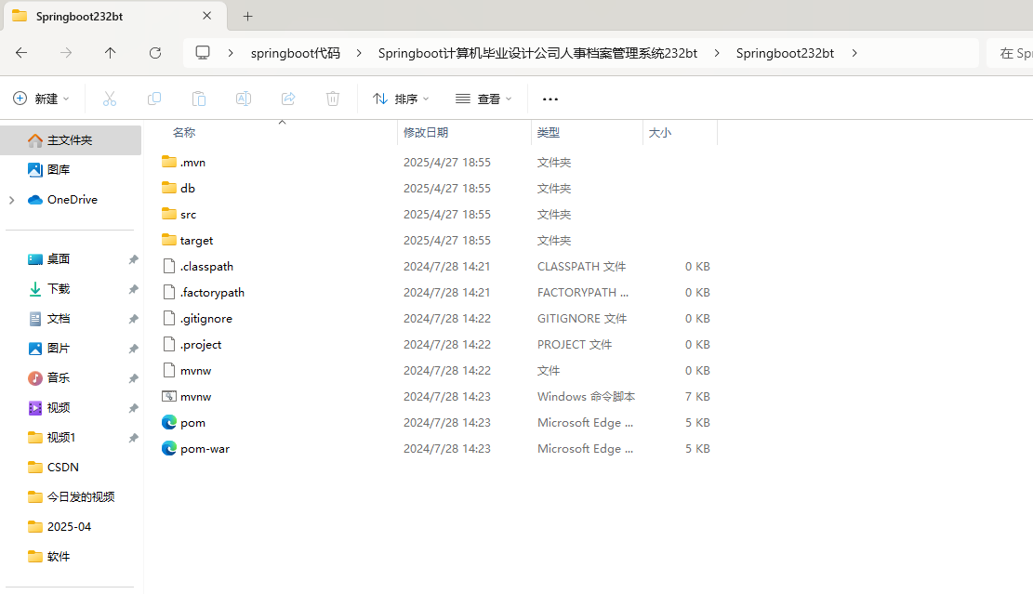Go back with the left arrow

pos(21,53)
